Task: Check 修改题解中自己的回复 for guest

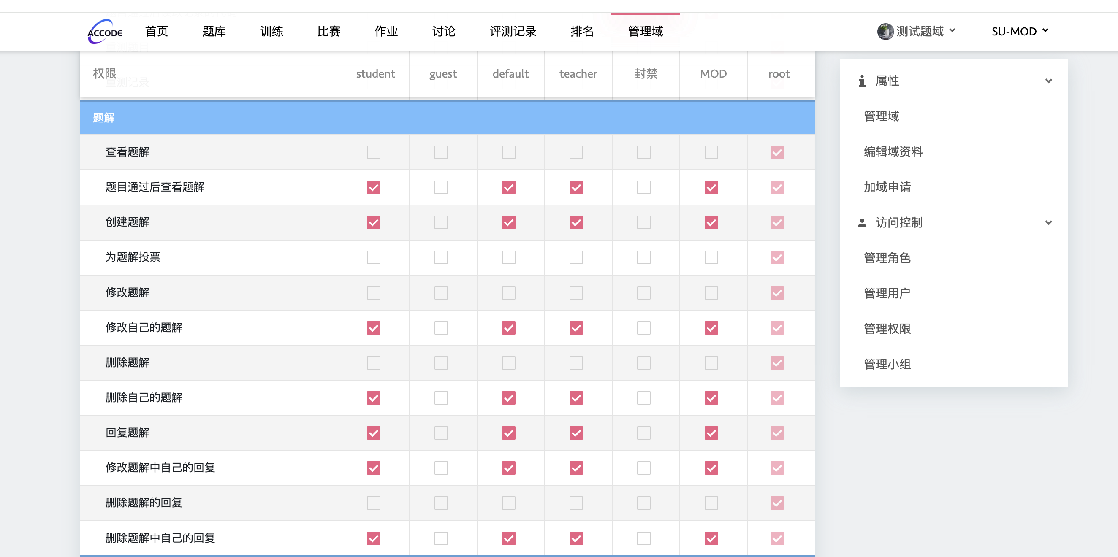Action: click(x=441, y=468)
